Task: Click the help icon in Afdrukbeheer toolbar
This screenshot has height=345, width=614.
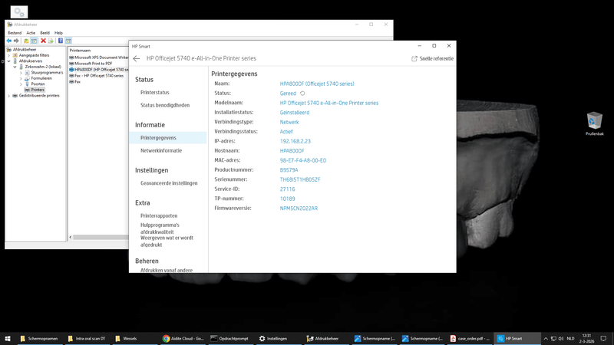Action: (x=61, y=41)
